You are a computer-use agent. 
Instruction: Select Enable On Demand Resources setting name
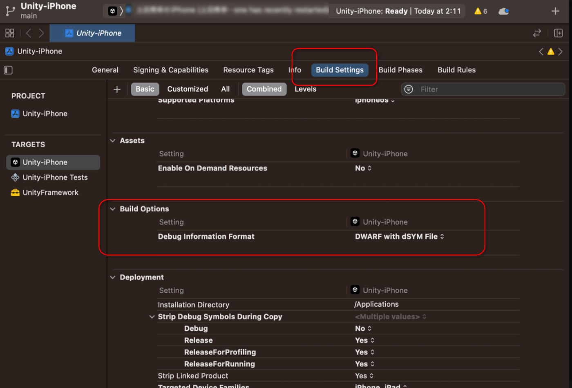click(212, 168)
